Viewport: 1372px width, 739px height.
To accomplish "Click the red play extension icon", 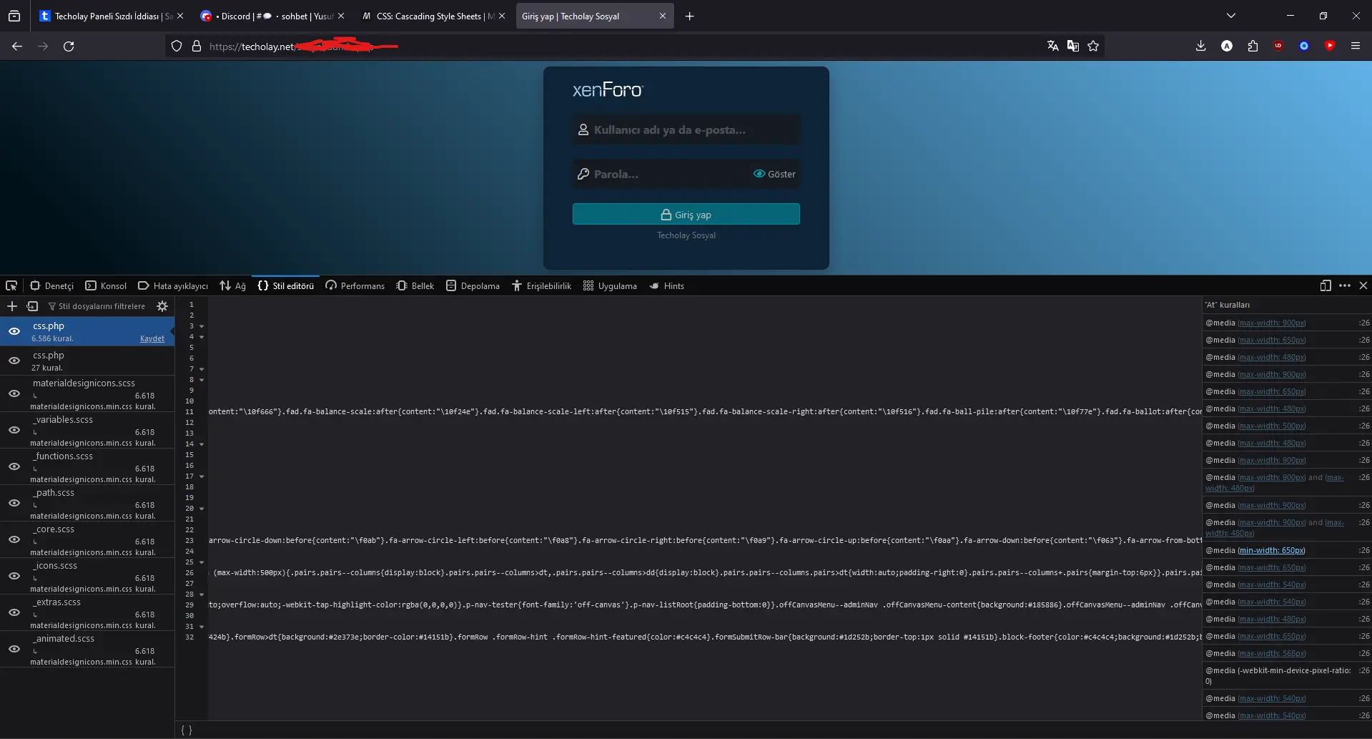I will pos(1330,46).
